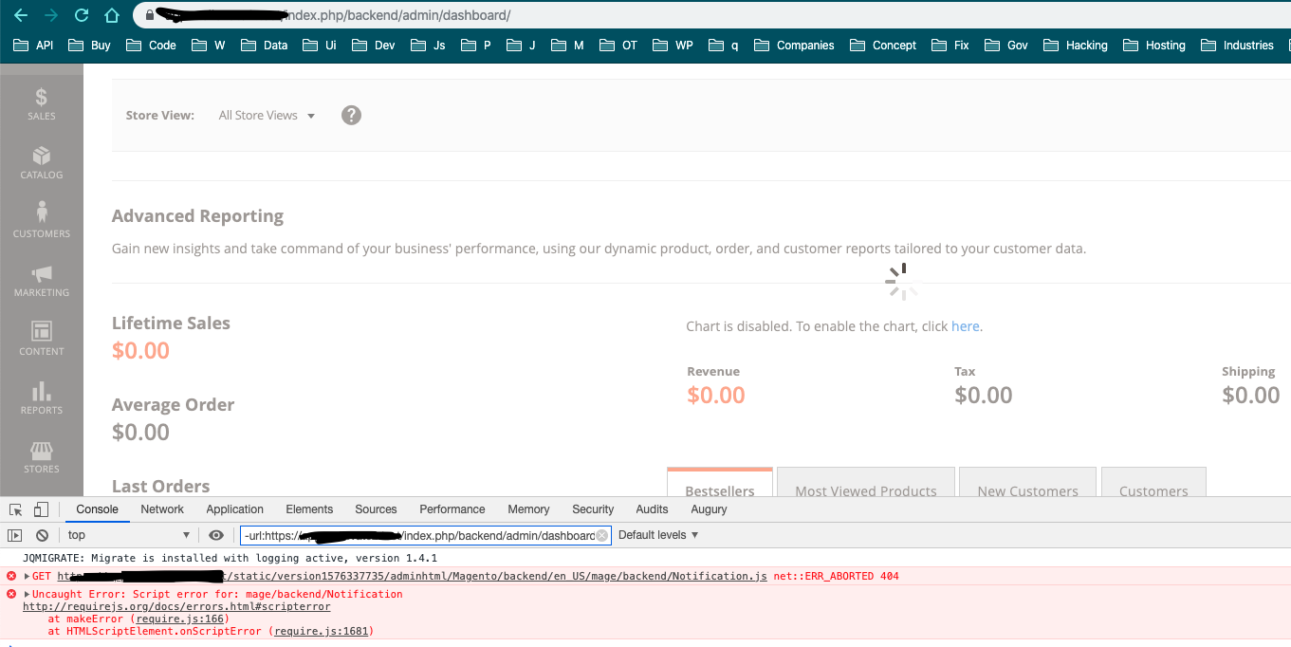1291x647 pixels.
Task: Click the lock icon in address bar
Action: tap(149, 15)
